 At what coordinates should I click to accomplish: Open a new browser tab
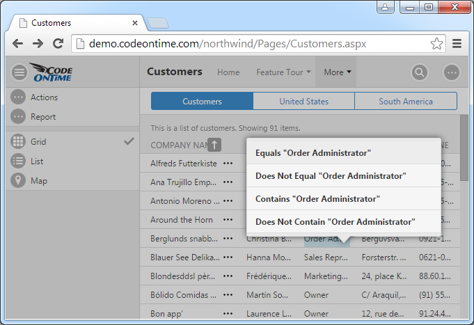pos(158,23)
